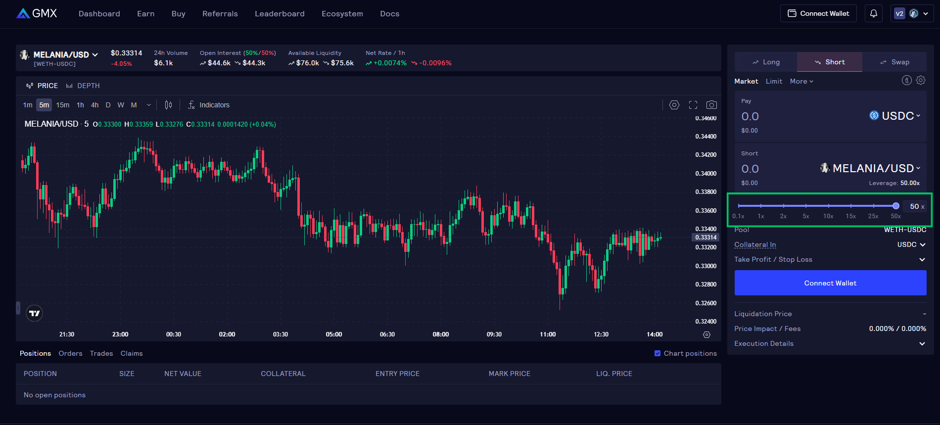Click the leverage value input box showing 50
The height and width of the screenshot is (425, 940).
pyautogui.click(x=915, y=206)
